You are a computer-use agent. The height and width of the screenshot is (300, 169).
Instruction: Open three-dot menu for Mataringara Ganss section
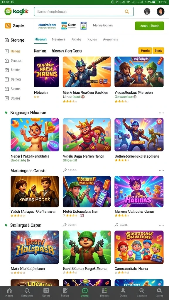click(x=161, y=170)
